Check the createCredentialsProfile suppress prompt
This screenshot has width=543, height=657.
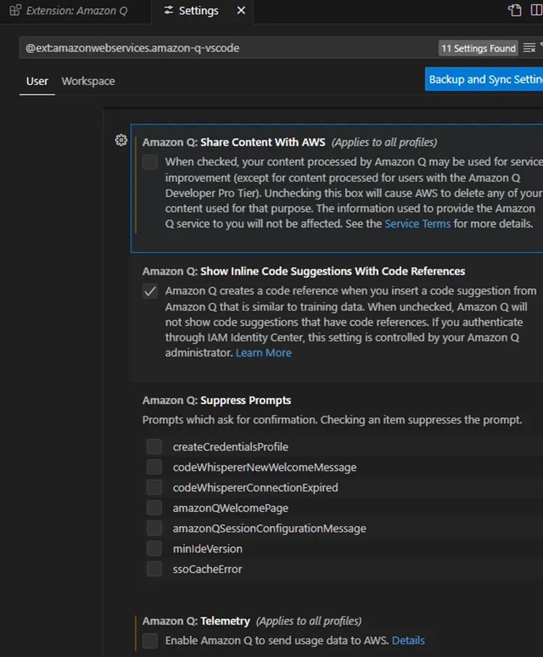154,447
